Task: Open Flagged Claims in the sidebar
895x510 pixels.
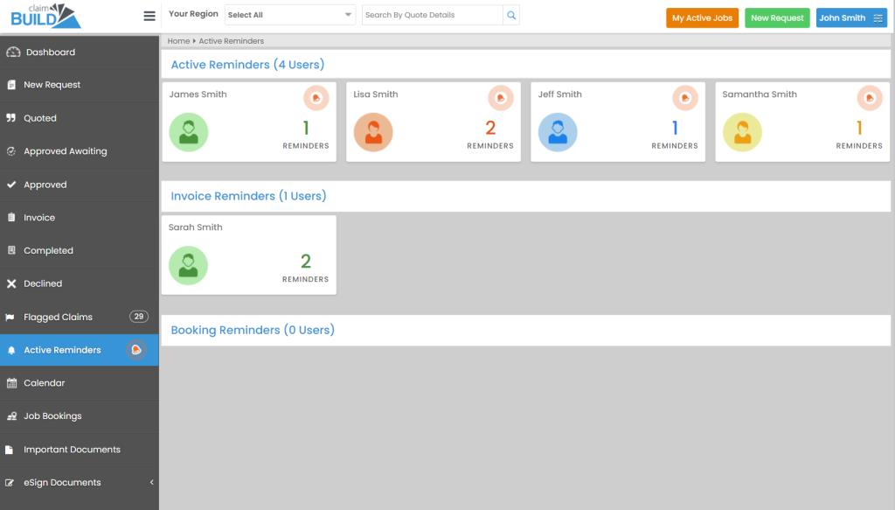Action: pyautogui.click(x=58, y=318)
